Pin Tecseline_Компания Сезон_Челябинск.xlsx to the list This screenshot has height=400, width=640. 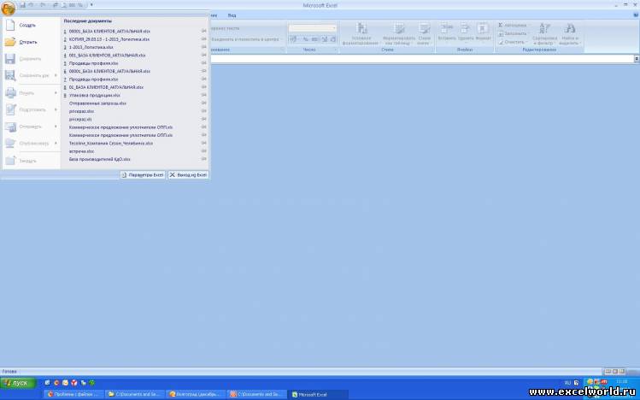click(x=203, y=144)
